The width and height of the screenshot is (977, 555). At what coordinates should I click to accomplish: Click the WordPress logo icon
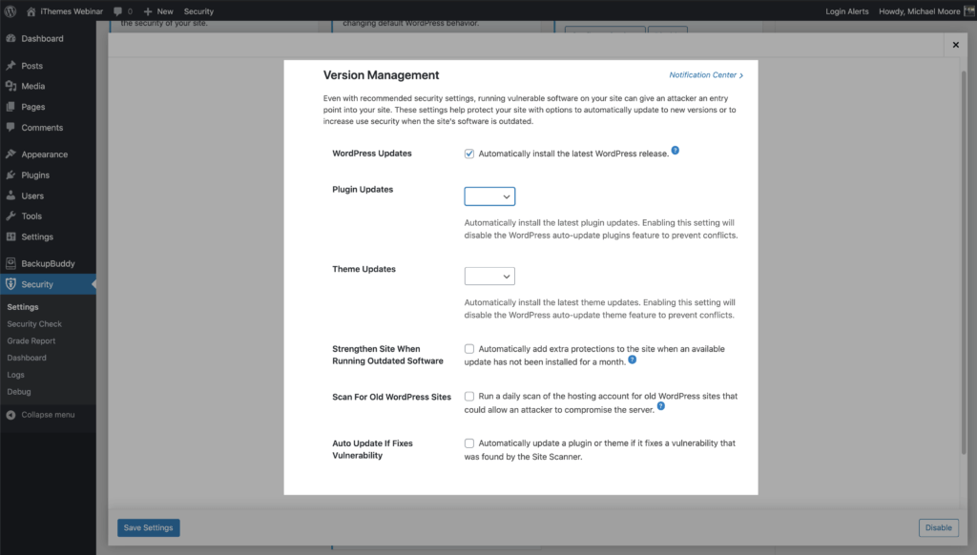tap(10, 11)
